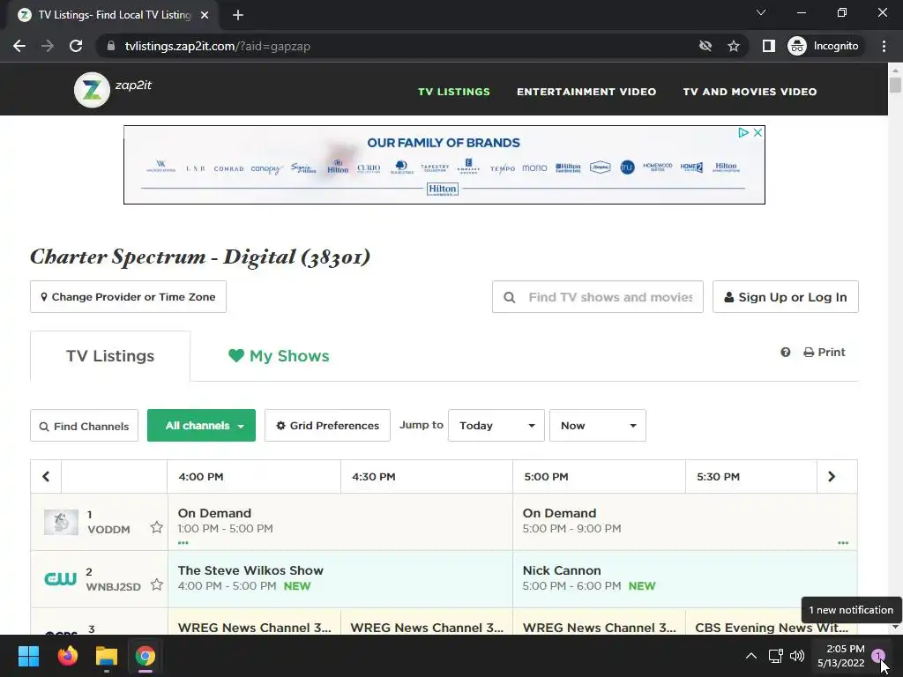The height and width of the screenshot is (677, 903).
Task: Bookmark this page with star icon
Action: point(733,46)
